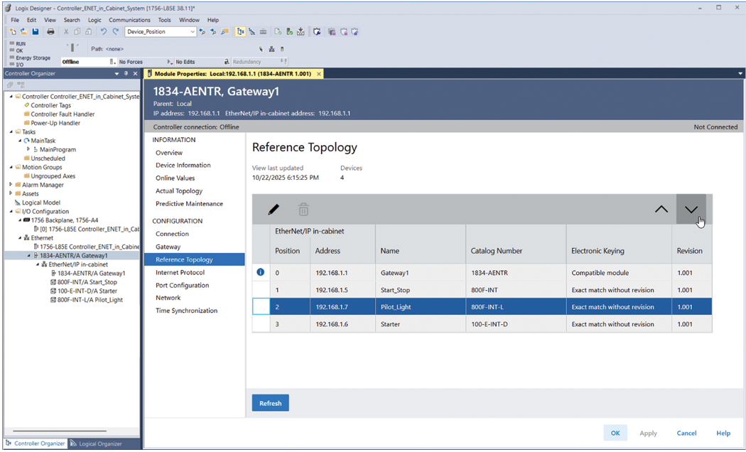The height and width of the screenshot is (452, 746).
Task: Expand the Assets folder
Action: coord(11,193)
